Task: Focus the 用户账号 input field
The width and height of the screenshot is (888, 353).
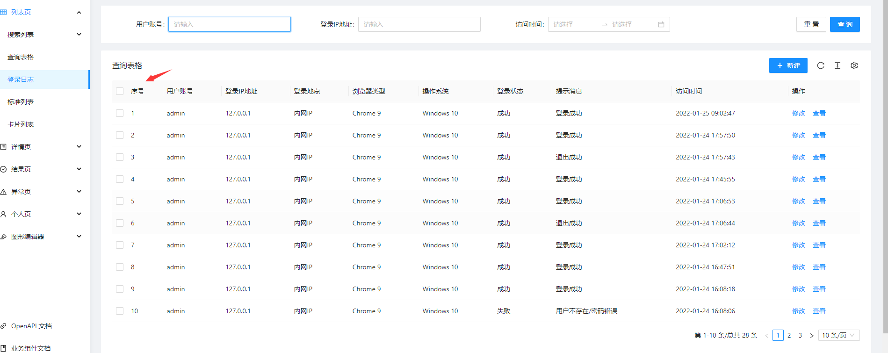Action: click(x=230, y=24)
